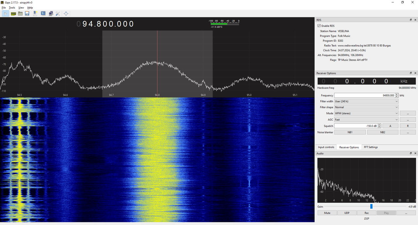Toggle the NB1 noise blanker
The width and height of the screenshot is (418, 225).
(x=350, y=132)
